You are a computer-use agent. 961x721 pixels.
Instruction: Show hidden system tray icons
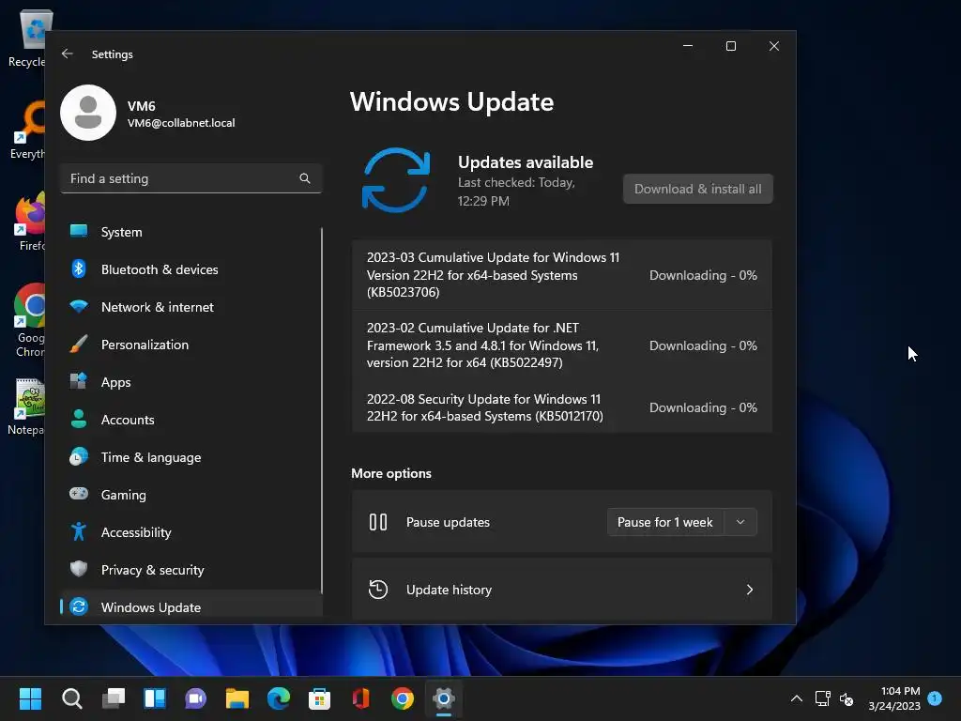(796, 698)
